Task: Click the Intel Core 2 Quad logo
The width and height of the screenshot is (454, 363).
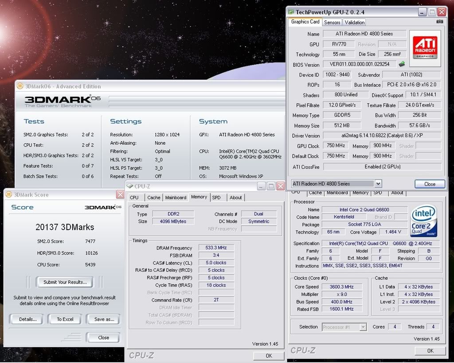Action: coord(423,221)
